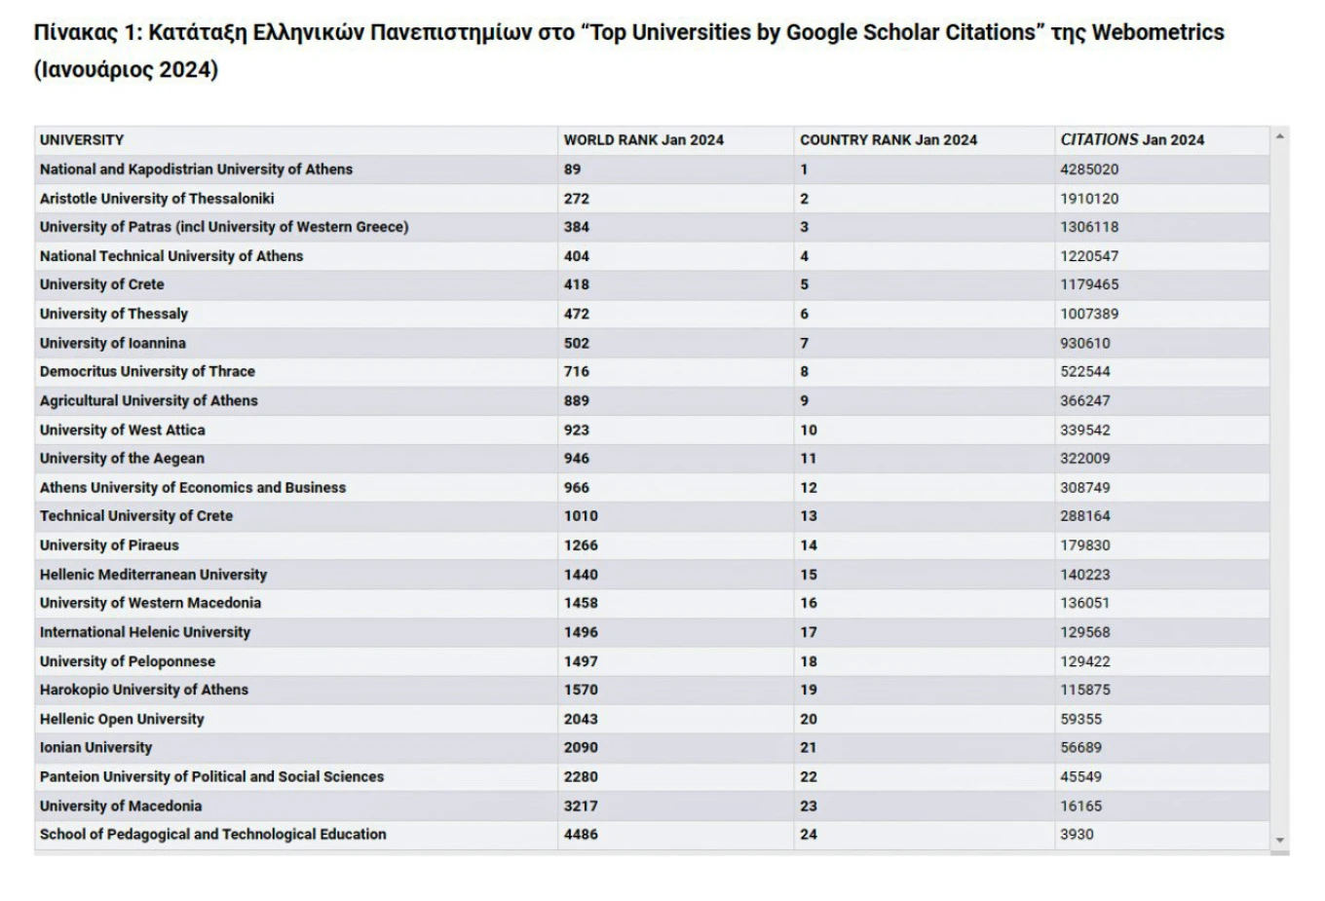Select University of Patras row name
Image resolution: width=1325 pixels, height=901 pixels.
coord(224,227)
